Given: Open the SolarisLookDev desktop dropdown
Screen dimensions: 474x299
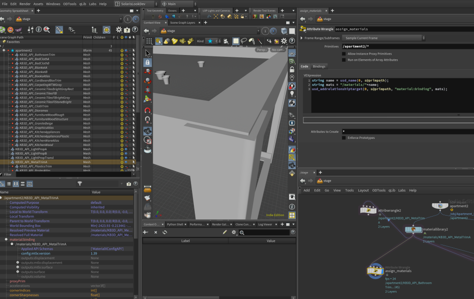Looking at the screenshot, I should click(x=137, y=4).
